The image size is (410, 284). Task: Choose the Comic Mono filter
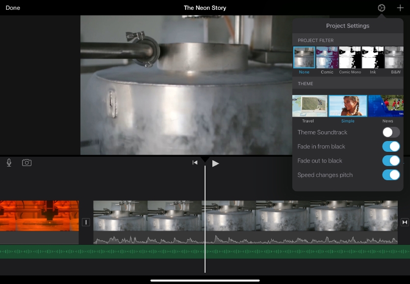(350, 58)
